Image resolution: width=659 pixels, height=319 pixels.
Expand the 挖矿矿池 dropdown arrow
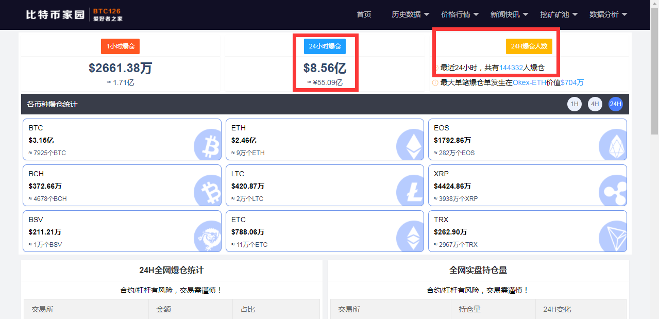(x=574, y=15)
